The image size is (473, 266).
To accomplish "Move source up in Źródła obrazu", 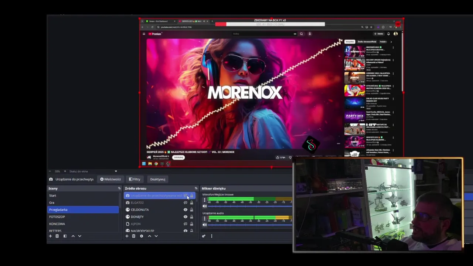I will tap(149, 236).
